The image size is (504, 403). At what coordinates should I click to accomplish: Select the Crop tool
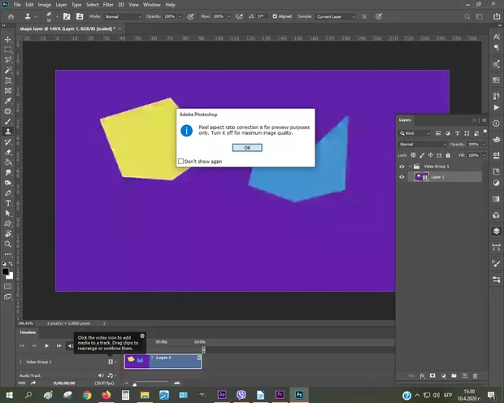coord(7,80)
